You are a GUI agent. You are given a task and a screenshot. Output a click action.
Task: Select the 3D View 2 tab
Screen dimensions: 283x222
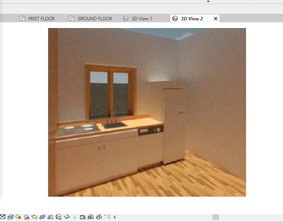(192, 18)
